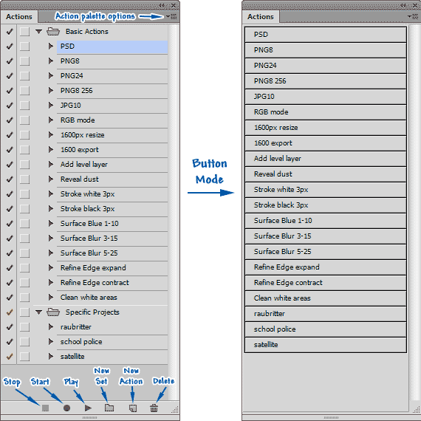Click the Delete trash can icon
Image resolution: width=421 pixels, height=421 pixels.
(154, 408)
